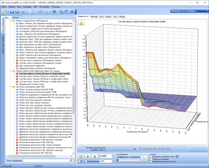Click the icon beside Порог отмены режима низкой ТОЖ

point(17,89)
